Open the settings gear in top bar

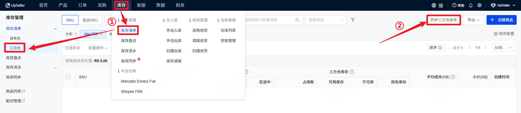click(479, 5)
